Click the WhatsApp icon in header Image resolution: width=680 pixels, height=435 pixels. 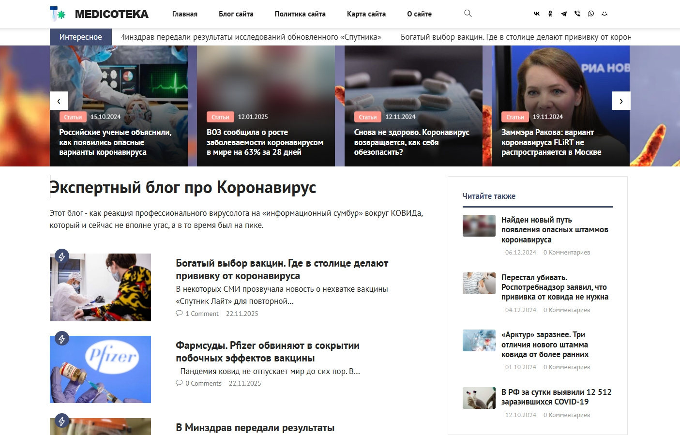(x=591, y=14)
